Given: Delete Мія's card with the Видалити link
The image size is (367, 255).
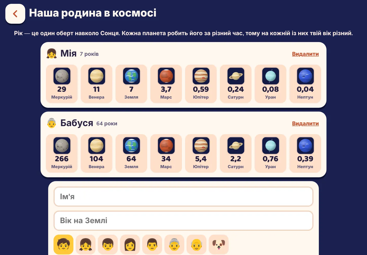Looking at the screenshot, I should pos(305,54).
